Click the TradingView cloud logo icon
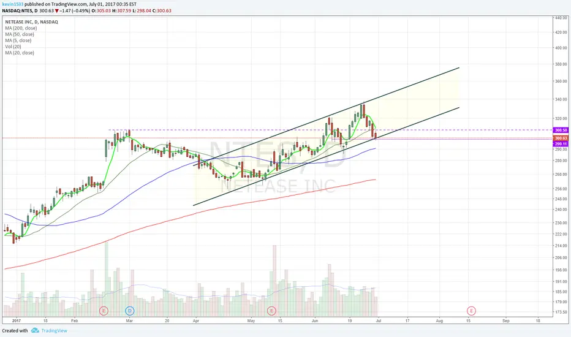This screenshot has height=337, width=571. click(x=35, y=330)
